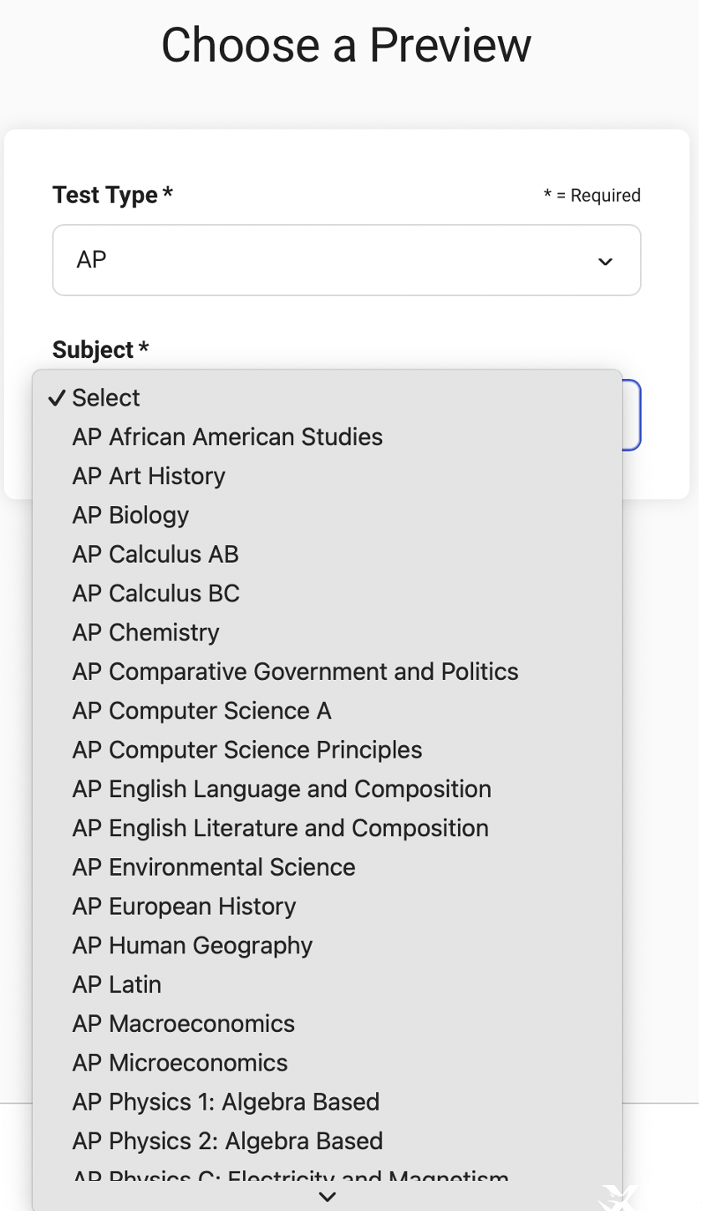Choose AP European History
702x1221 pixels.
click(327, 907)
